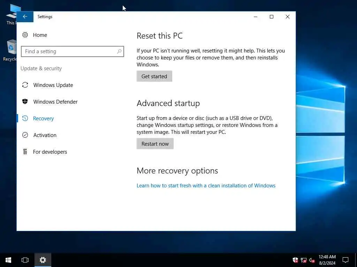Image resolution: width=357 pixels, height=267 pixels.
Task: Open the Activation settings page
Action: point(45,135)
